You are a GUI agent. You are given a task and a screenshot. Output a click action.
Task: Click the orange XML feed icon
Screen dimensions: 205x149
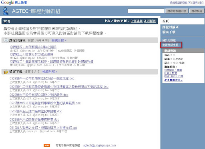pyautogui.click(x=47, y=145)
